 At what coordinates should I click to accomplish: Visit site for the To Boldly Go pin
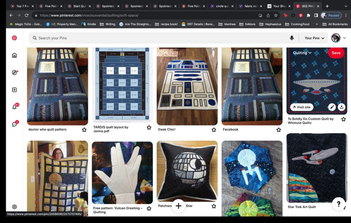(x=302, y=107)
